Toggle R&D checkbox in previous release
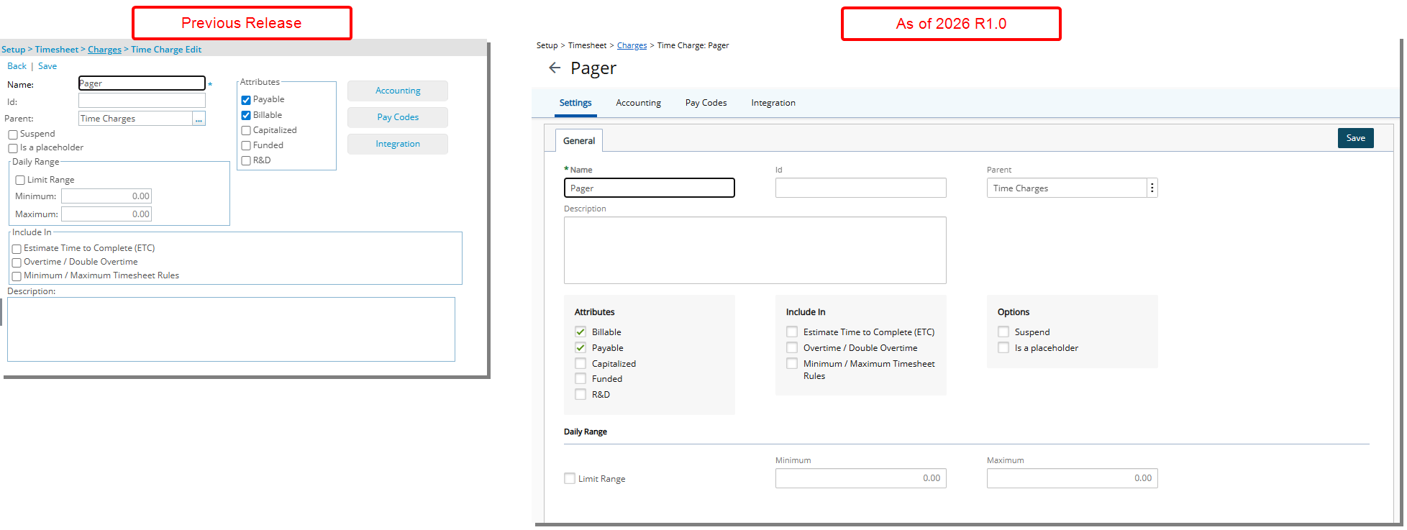This screenshot has width=1407, height=530. coord(246,160)
